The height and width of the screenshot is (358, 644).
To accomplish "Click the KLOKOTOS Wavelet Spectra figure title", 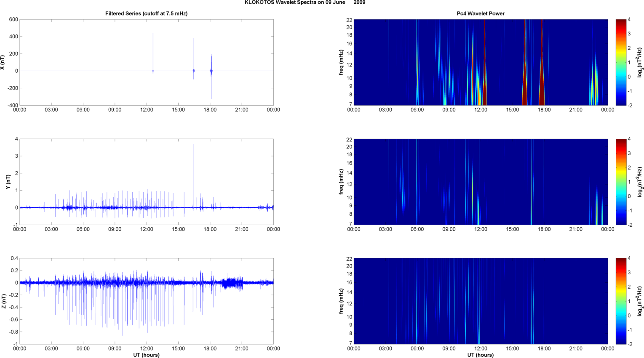I will point(305,3).
